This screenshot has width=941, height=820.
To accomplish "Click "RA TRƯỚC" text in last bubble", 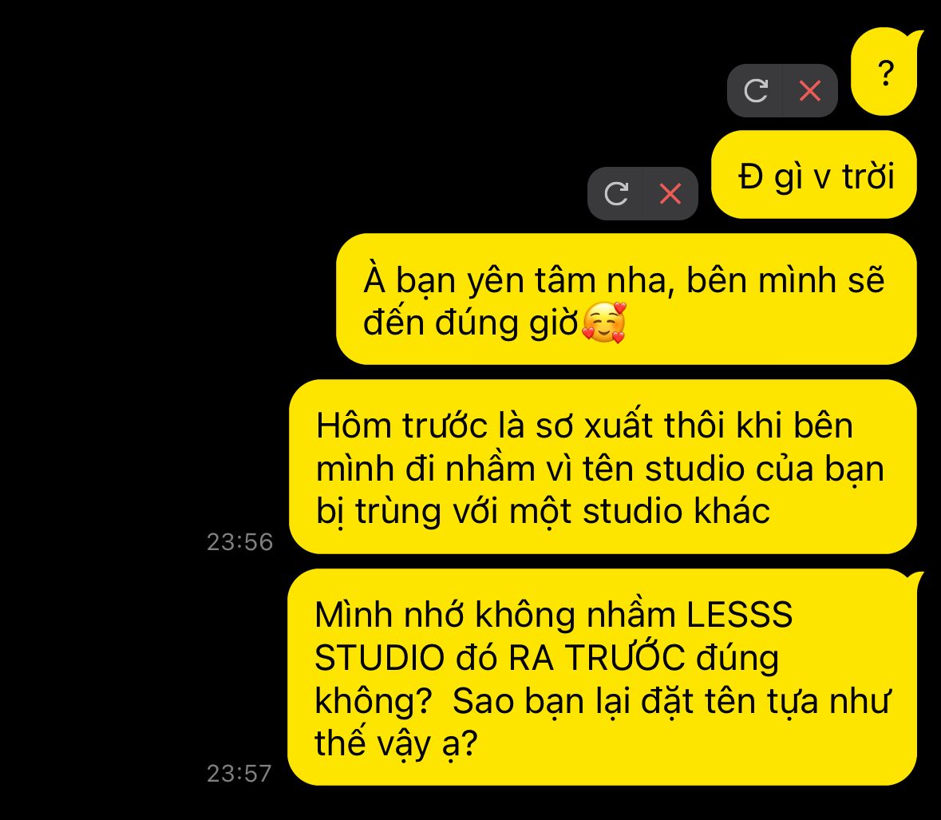I will [596, 656].
